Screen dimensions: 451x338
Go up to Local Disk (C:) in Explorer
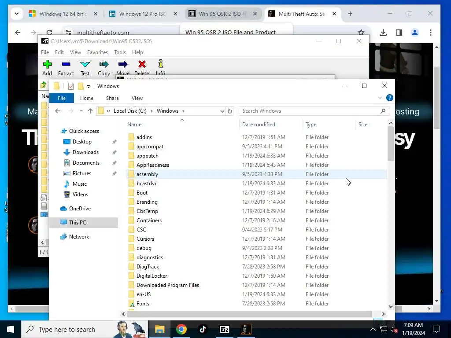90,111
